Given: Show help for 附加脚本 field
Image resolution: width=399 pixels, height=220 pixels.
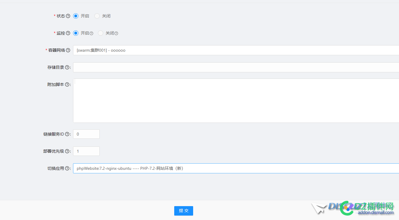Looking at the screenshot, I should tap(67, 84).
